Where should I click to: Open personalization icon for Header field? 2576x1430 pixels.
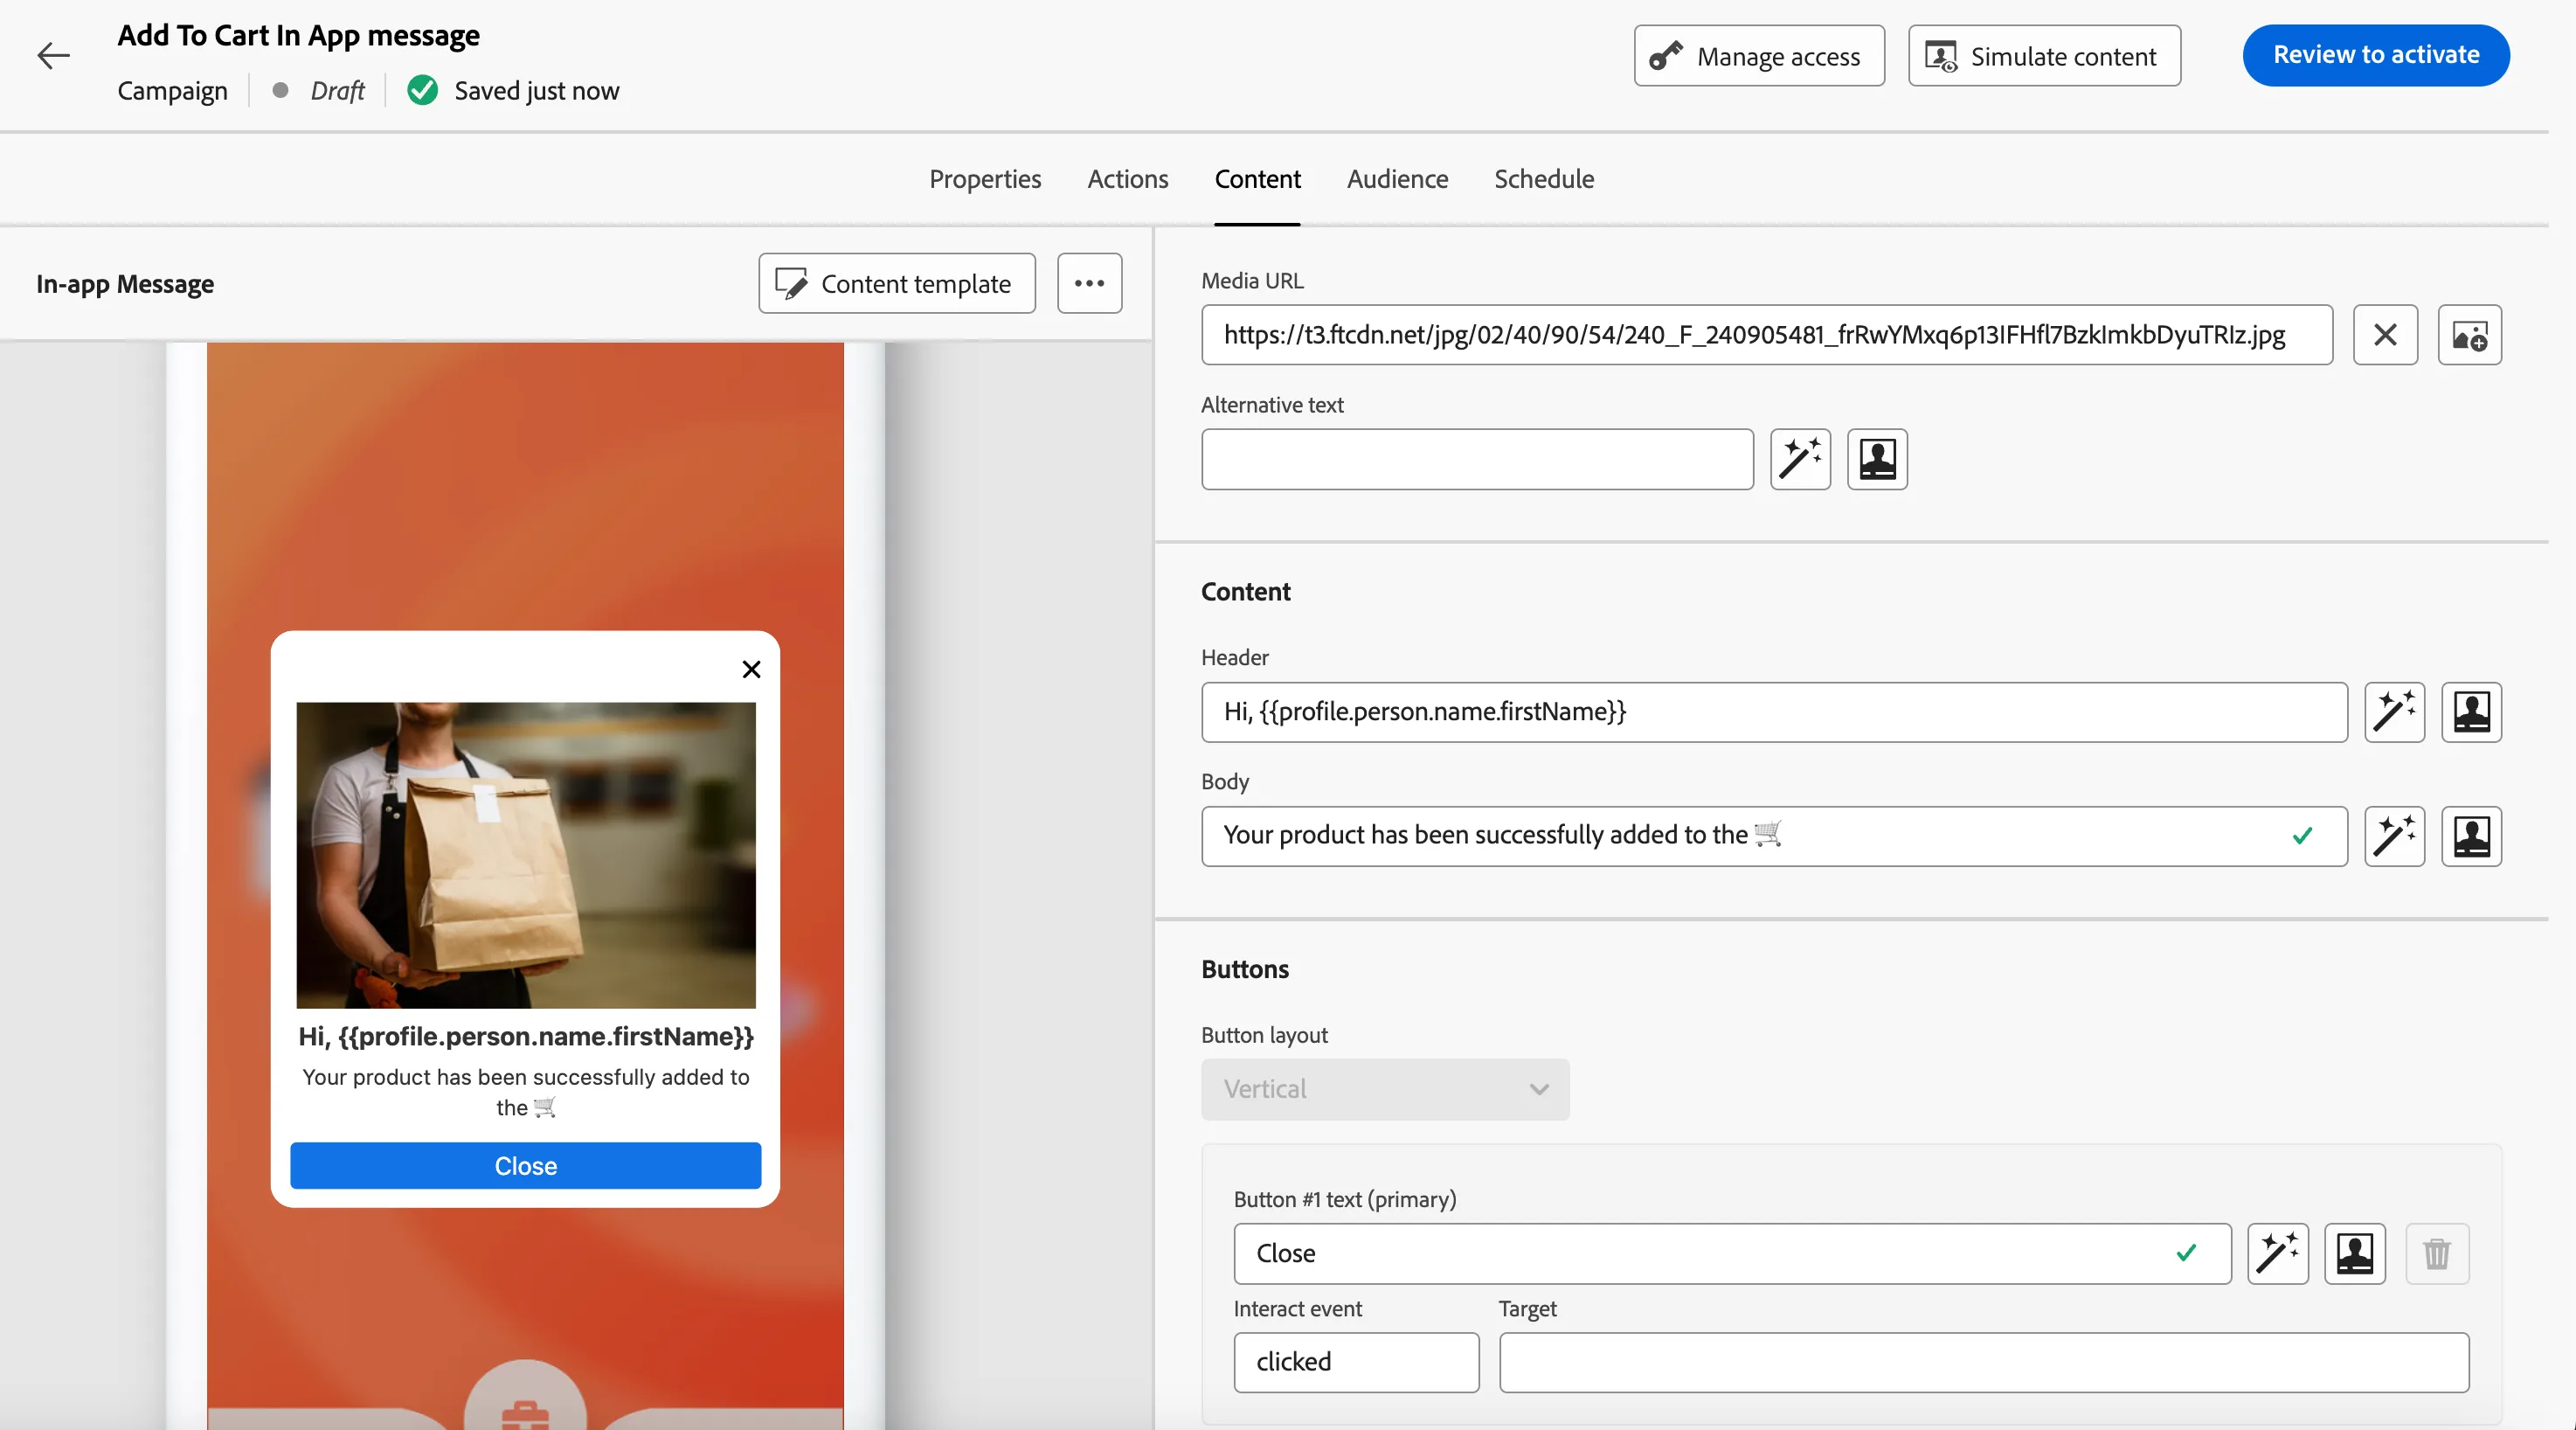(2471, 712)
